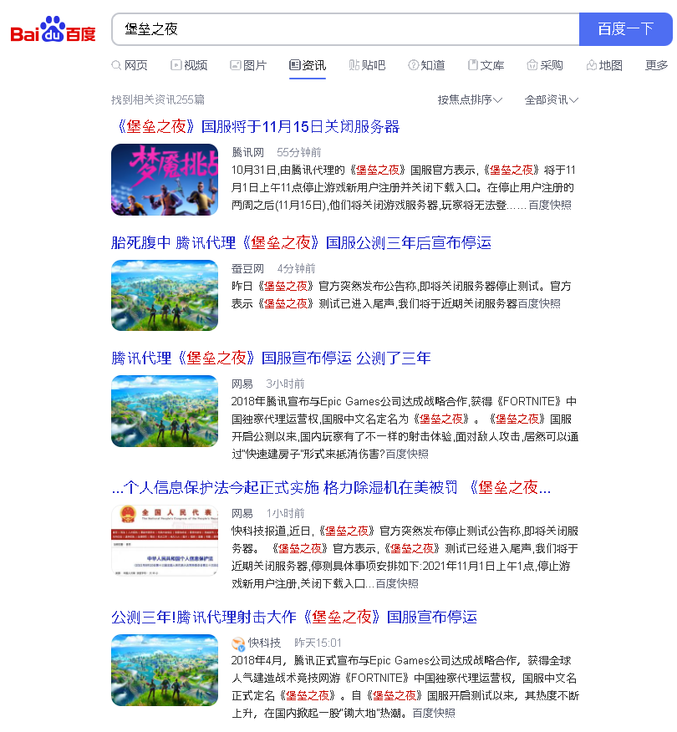
Task: Click the 百度一下 search button
Action: [625, 29]
